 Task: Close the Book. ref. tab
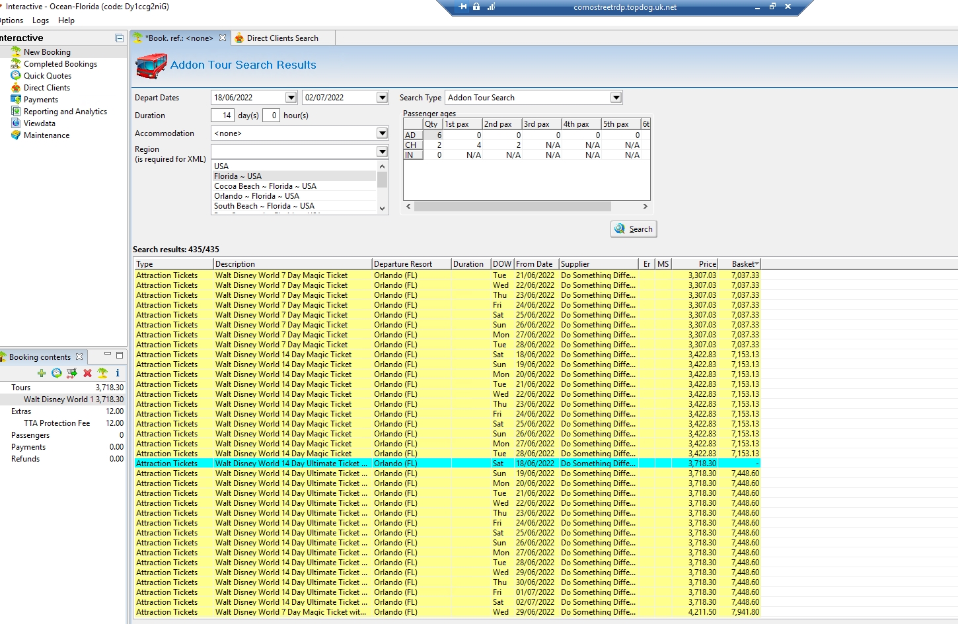coord(223,38)
